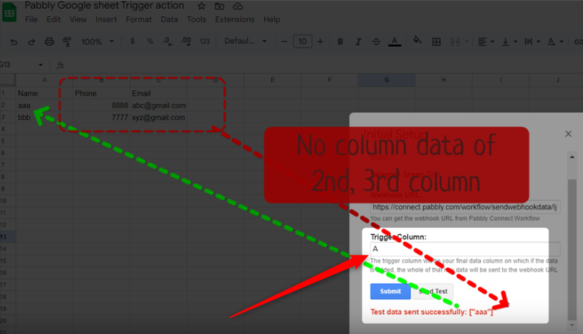Click the Send Test button
This screenshot has height=334, width=583.
pyautogui.click(x=433, y=291)
